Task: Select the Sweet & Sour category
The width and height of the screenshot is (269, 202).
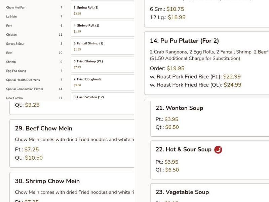Action: click(15, 43)
